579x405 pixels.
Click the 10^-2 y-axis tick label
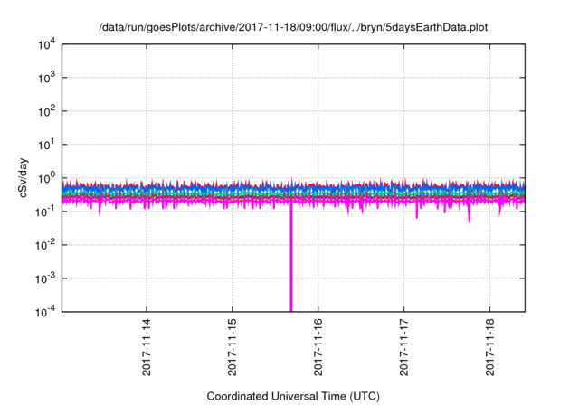point(45,245)
